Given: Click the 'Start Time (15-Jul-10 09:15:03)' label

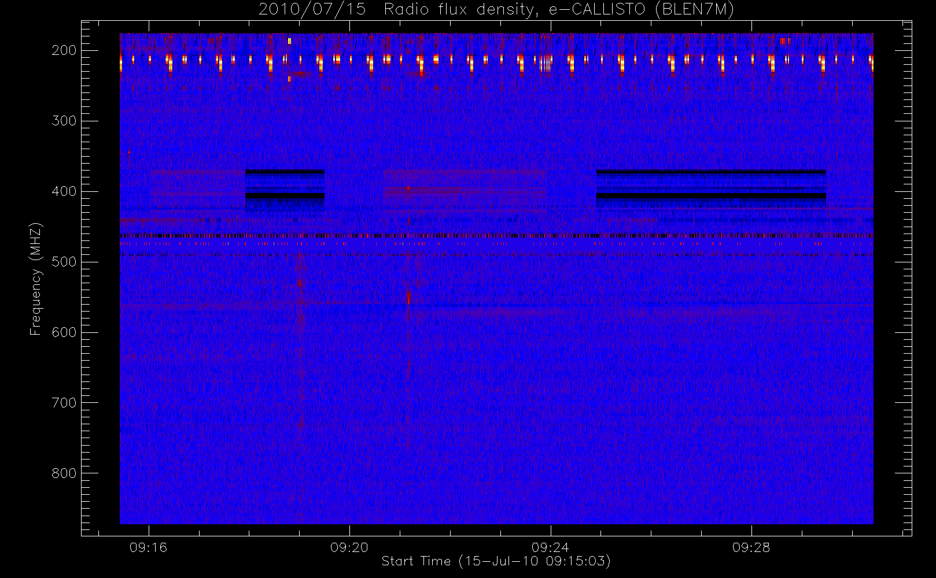Looking at the screenshot, I should click(496, 561).
